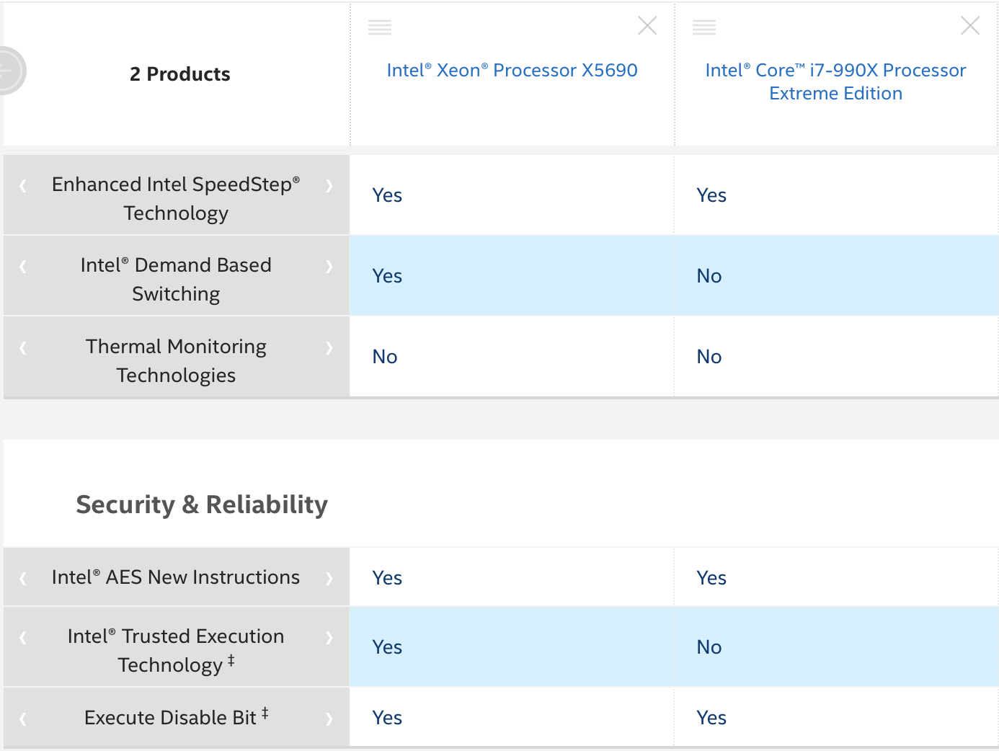
Task: Click the 2 Products heading
Action: [180, 74]
